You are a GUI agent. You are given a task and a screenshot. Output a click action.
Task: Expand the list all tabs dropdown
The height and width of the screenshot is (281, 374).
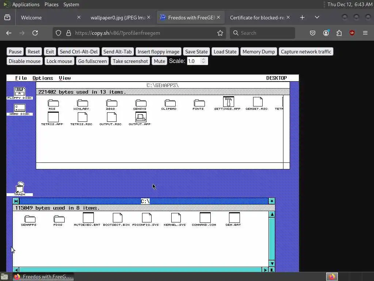[317, 18]
